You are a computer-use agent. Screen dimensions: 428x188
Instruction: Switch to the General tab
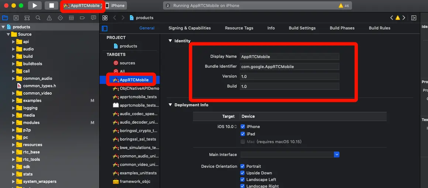147,28
